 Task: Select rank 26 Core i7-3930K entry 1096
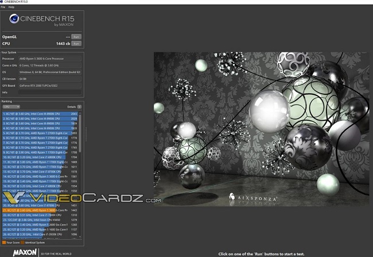[x=40, y=235]
